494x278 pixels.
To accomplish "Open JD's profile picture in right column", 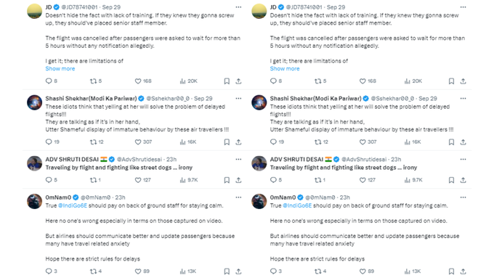I will point(259,11).
